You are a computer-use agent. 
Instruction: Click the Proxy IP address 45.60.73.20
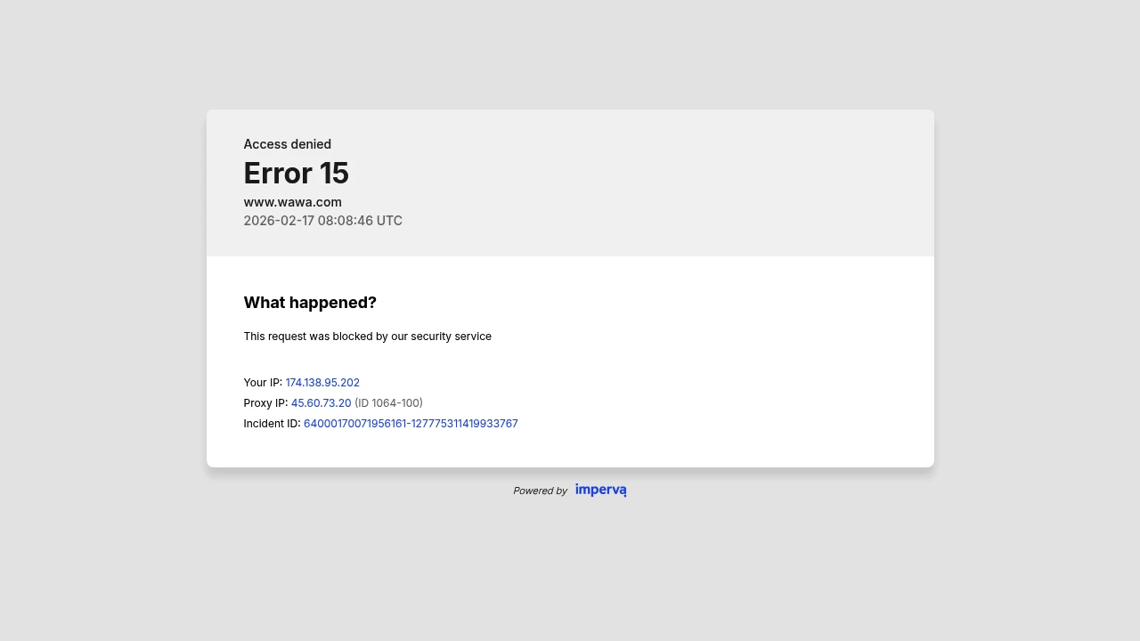coord(321,403)
